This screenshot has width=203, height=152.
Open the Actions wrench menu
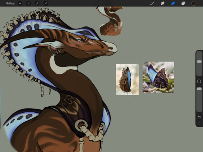pos(20,3)
